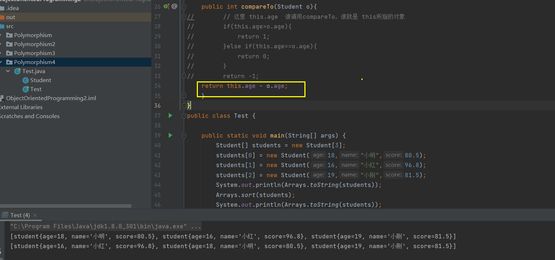Click the fold end marker on line 35
555x260 pixels.
(184, 96)
